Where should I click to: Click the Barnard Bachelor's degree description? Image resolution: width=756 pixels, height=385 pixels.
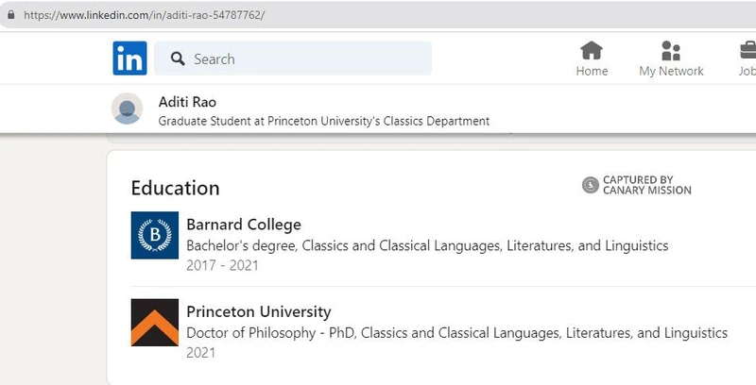[x=427, y=245]
